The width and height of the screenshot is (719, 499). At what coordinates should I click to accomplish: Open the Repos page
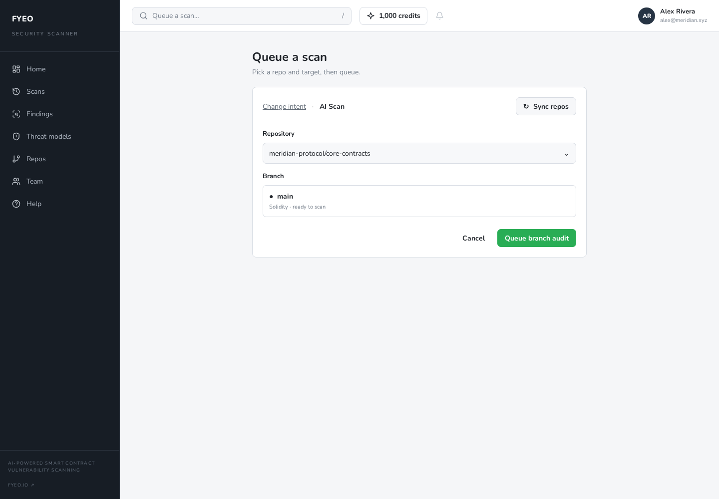[x=60, y=159]
